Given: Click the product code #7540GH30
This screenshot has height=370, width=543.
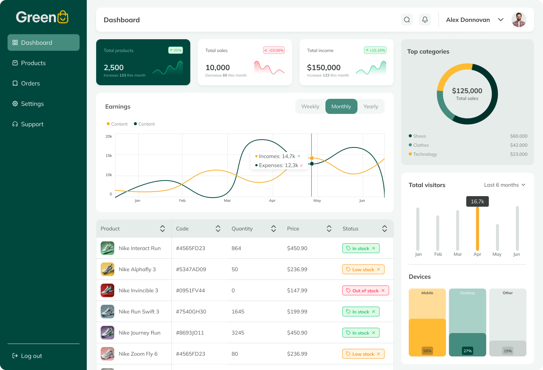Looking at the screenshot, I should pos(191,312).
